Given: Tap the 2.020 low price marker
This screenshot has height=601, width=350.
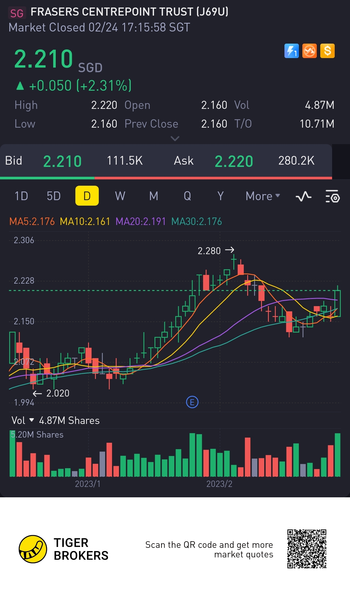Looking at the screenshot, I should coord(51,393).
